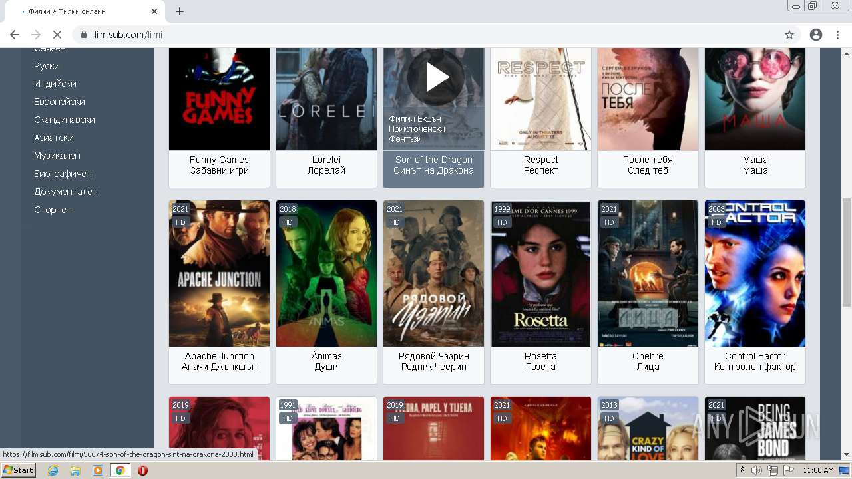
Task: Open the Control Factor poster
Action: click(755, 273)
